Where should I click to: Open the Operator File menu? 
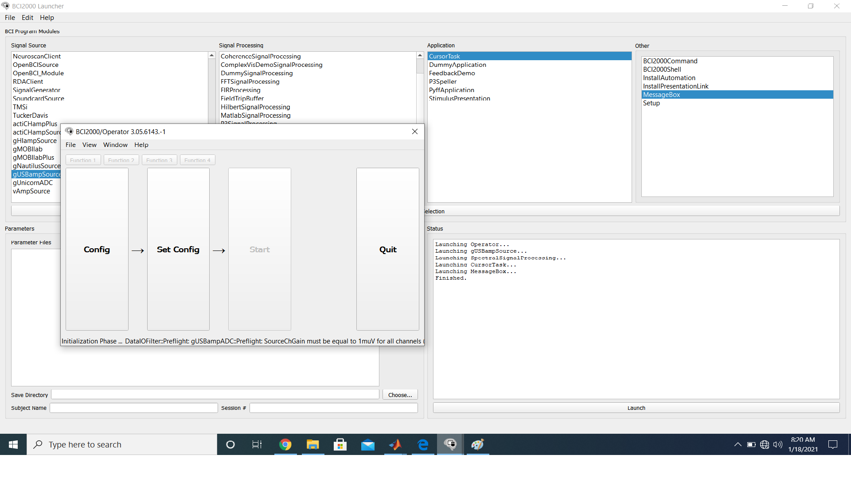(70, 145)
